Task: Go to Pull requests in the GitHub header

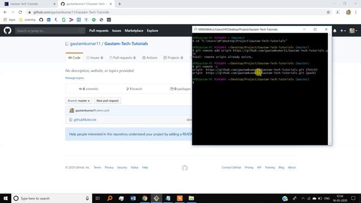Action: tap(99, 30)
